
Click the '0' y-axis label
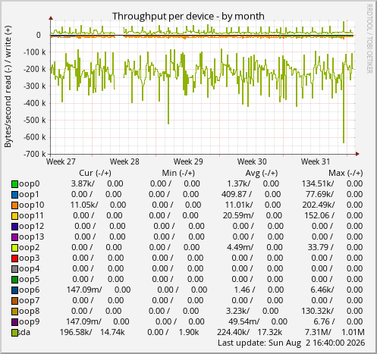tap(39, 35)
